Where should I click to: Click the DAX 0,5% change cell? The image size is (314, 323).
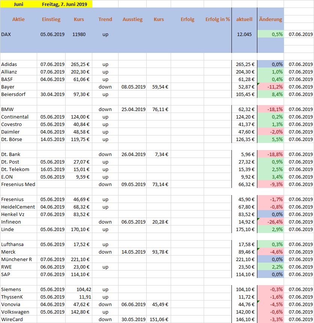[x=270, y=34]
